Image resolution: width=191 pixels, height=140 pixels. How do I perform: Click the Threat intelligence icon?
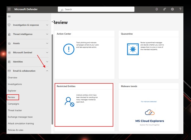click(9, 34)
